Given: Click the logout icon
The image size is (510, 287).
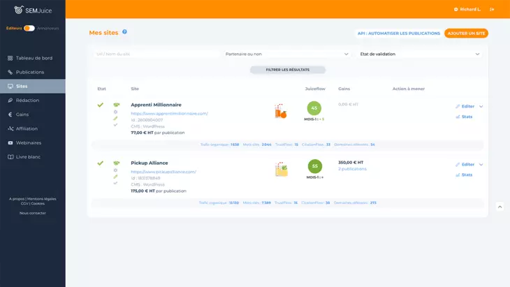Looking at the screenshot, I should tap(492, 9).
